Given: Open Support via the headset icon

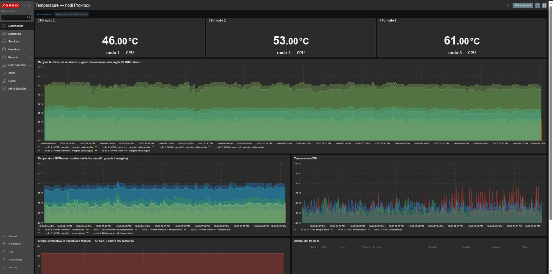Looking at the screenshot, I should point(4,236).
